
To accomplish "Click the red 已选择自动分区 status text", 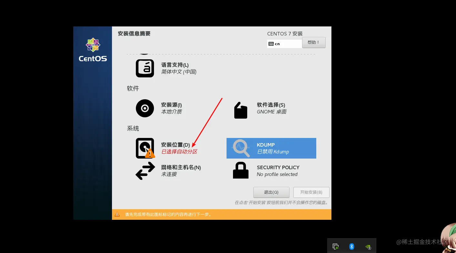I will coord(179,151).
